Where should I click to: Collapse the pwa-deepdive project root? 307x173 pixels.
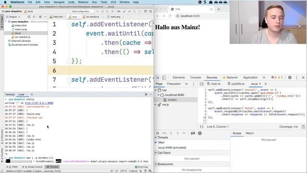coord(6,22)
